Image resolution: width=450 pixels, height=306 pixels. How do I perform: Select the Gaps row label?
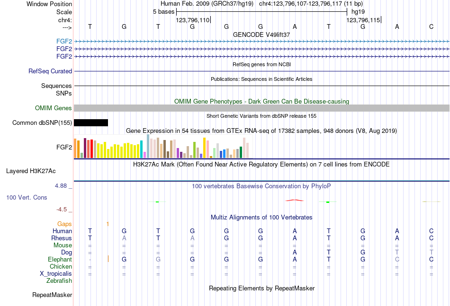64,224
